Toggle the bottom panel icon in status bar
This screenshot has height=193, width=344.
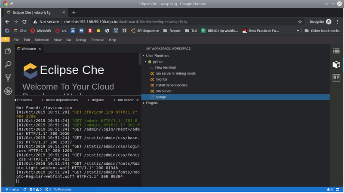click(338, 190)
